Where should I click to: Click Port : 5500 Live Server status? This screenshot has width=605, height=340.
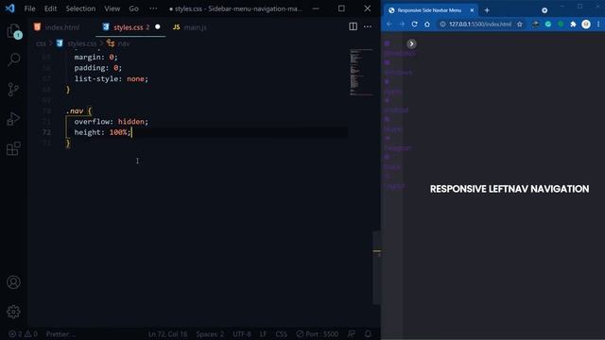pos(318,333)
